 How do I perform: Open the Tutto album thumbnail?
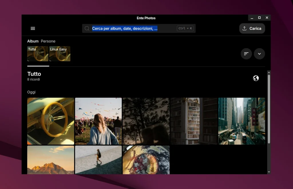pos(38,54)
